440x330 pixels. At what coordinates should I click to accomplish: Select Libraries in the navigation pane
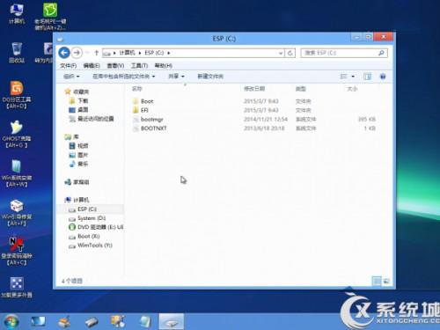tap(72, 137)
